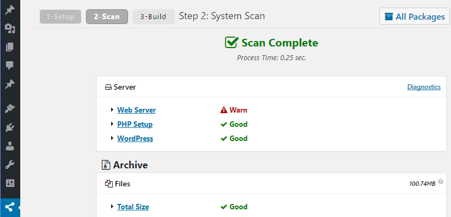Screen dimensions: 451x217
Task: Open All Packages
Action: point(414,16)
